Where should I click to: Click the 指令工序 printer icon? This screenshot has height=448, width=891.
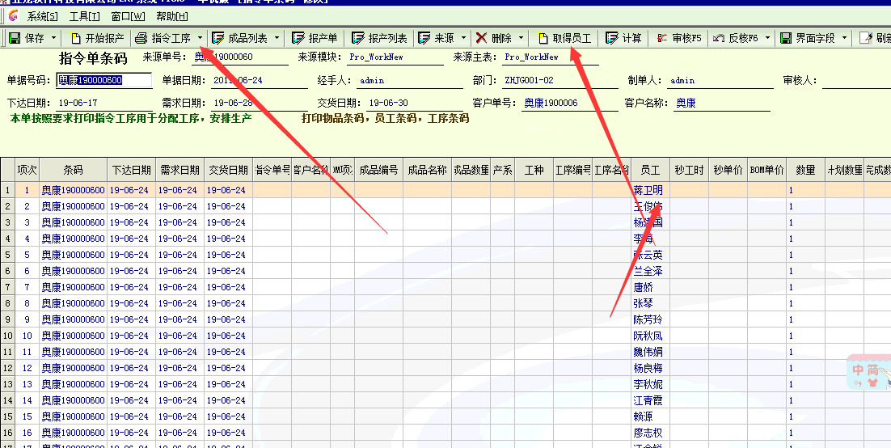click(141, 38)
